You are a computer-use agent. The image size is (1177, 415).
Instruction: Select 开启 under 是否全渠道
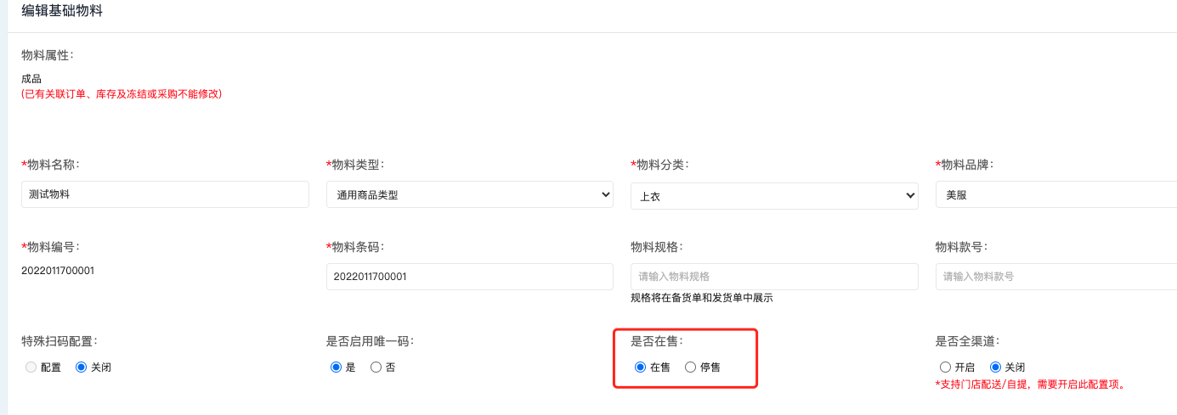(x=945, y=367)
